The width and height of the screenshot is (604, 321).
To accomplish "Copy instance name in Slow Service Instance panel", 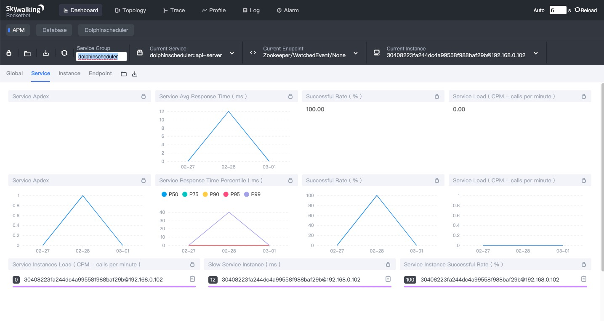I will pos(388,279).
